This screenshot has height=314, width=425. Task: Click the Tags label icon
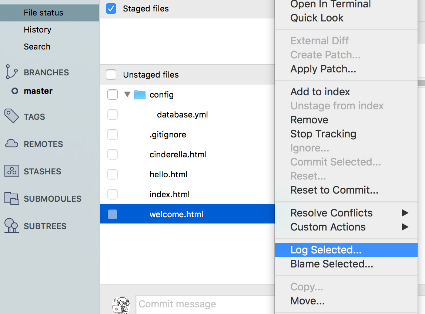point(12,116)
